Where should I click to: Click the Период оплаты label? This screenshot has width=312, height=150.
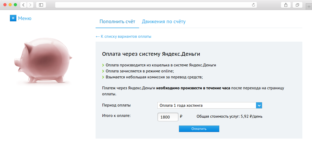(x=116, y=105)
